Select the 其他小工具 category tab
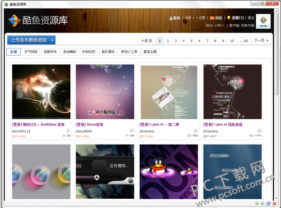 (129, 52)
